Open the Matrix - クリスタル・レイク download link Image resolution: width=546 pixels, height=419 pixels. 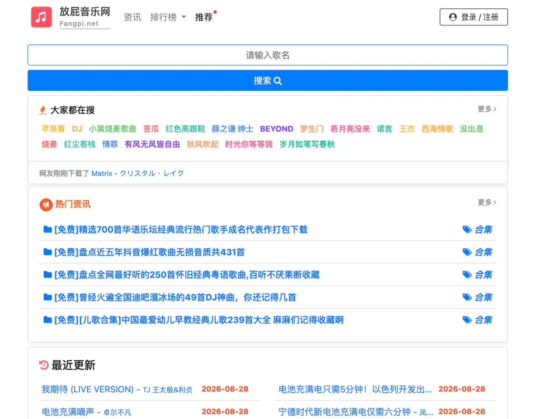point(138,173)
